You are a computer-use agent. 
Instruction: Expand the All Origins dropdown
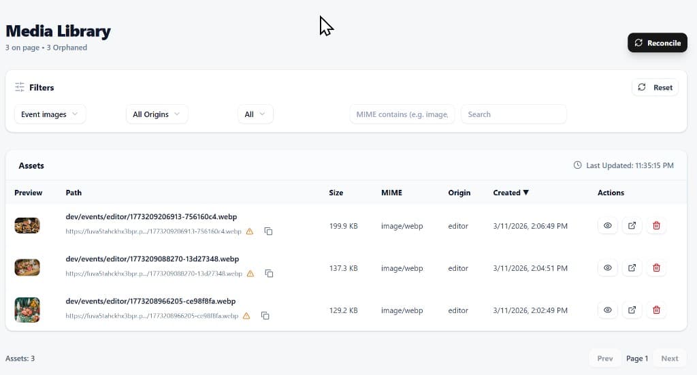pos(157,114)
